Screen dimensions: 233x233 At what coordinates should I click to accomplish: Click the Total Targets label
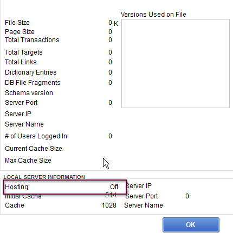click(x=24, y=52)
